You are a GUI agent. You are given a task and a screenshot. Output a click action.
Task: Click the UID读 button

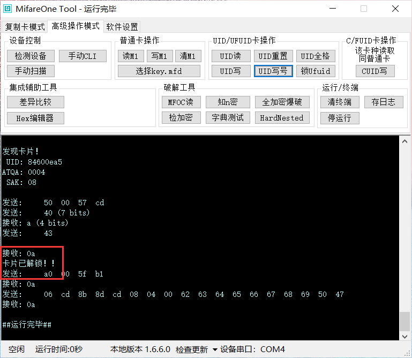pyautogui.click(x=231, y=56)
